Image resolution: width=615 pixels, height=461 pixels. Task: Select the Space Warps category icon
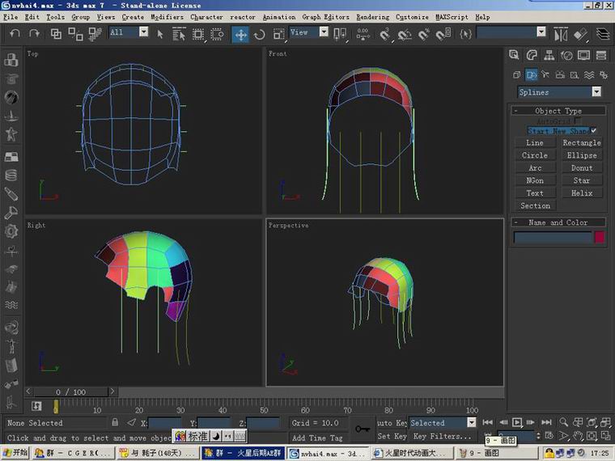(589, 74)
